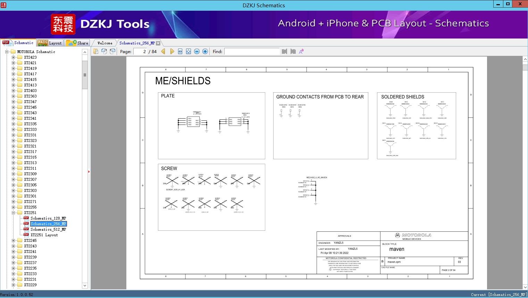Collapse the MOTOROLA Schematic root node
The image size is (528, 298).
point(7,52)
